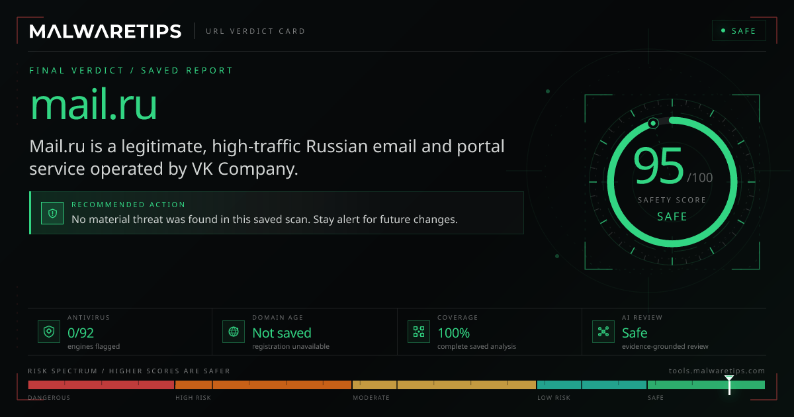794x417 pixels.
Task: Click the 'URL VERDICT CARD' label
Action: point(255,31)
